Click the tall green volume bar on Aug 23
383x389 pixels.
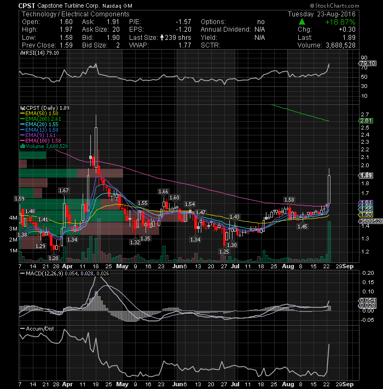coord(329,242)
